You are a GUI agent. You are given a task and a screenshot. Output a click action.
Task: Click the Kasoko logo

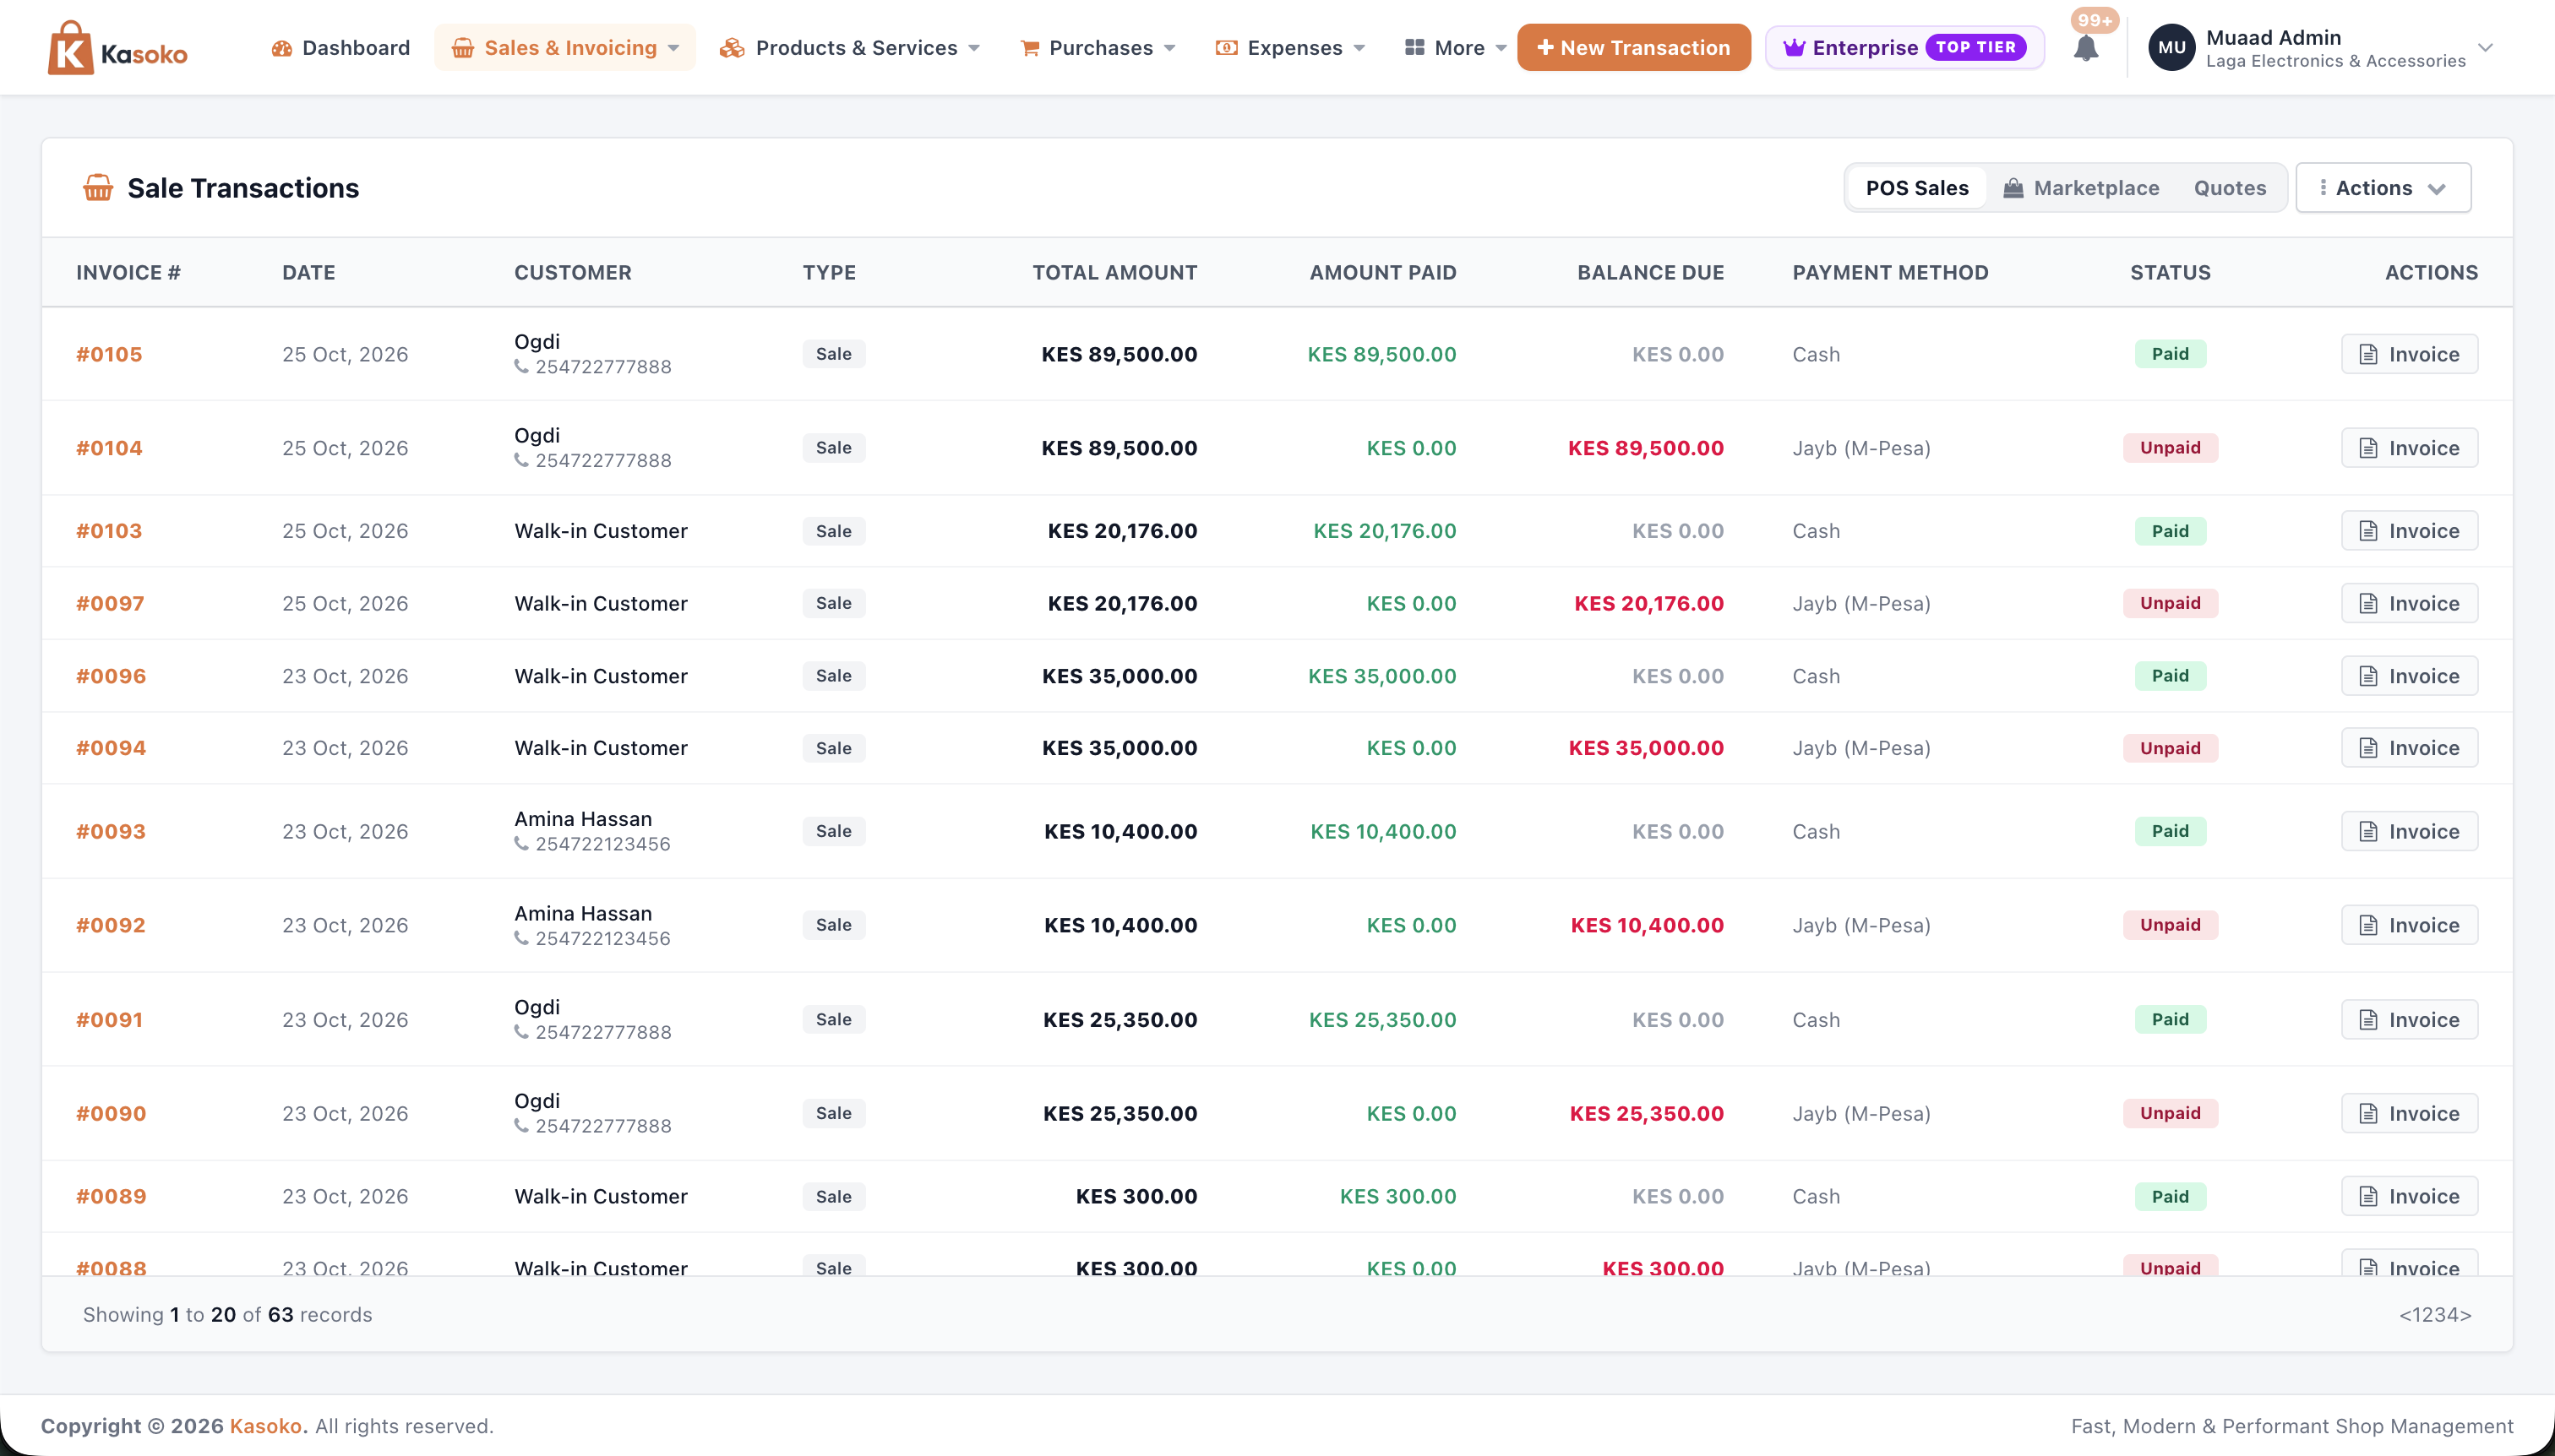click(x=118, y=48)
